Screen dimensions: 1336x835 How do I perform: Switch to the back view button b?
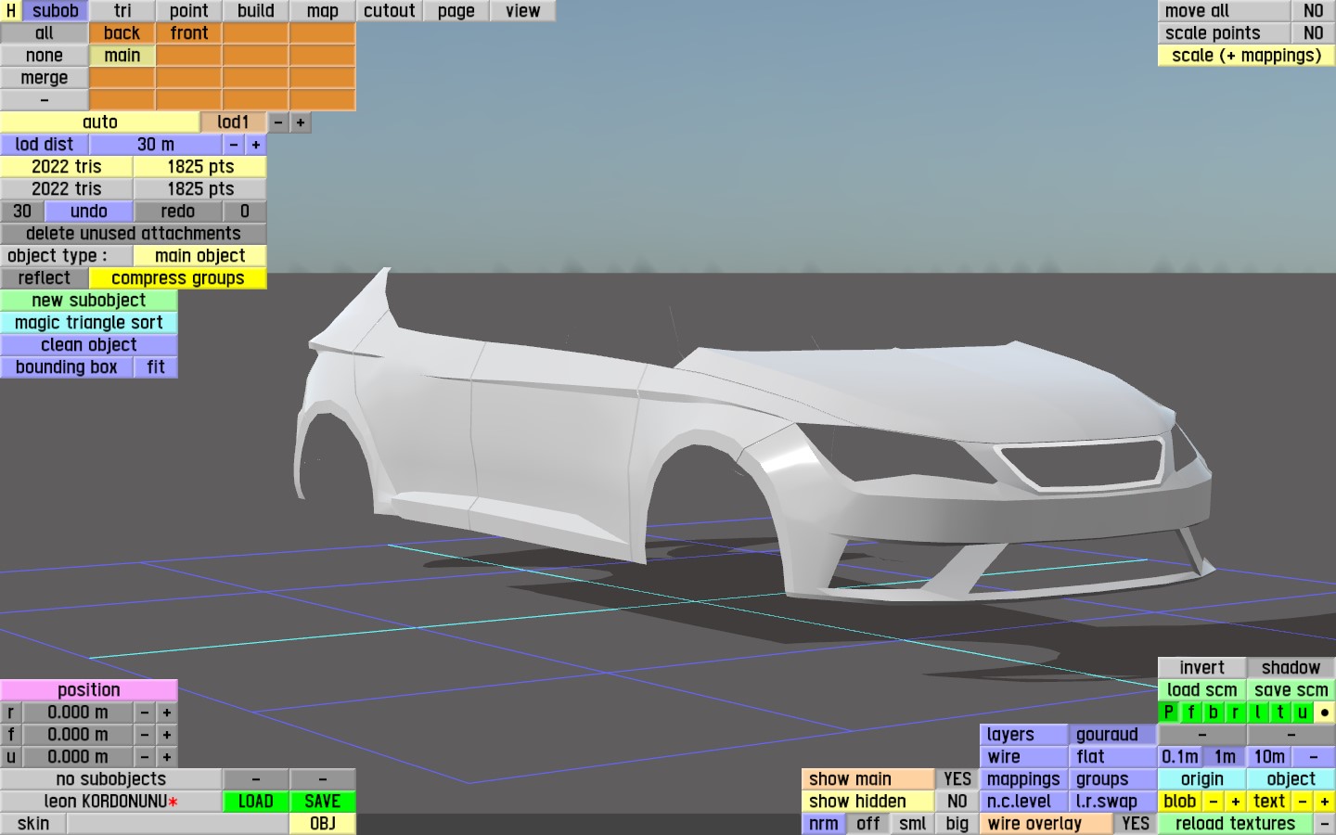(1214, 713)
